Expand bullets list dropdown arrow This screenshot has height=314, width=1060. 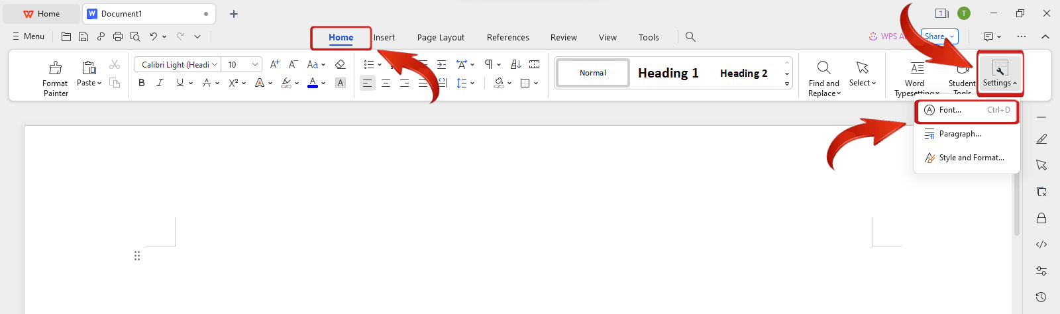point(380,64)
